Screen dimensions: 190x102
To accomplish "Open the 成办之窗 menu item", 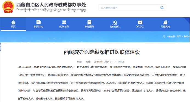I will tap(64, 27).
